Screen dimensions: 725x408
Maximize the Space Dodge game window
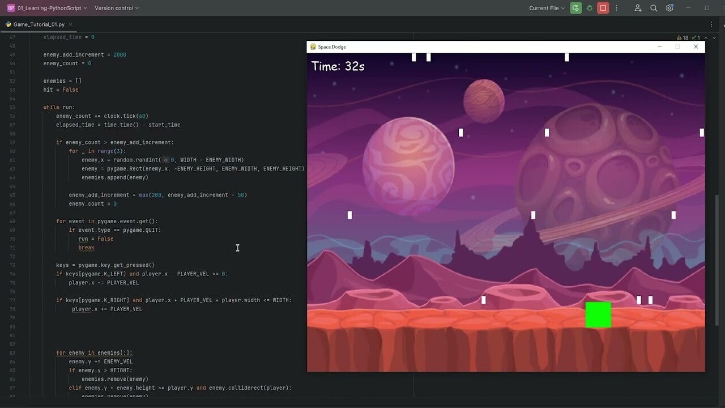click(677, 47)
